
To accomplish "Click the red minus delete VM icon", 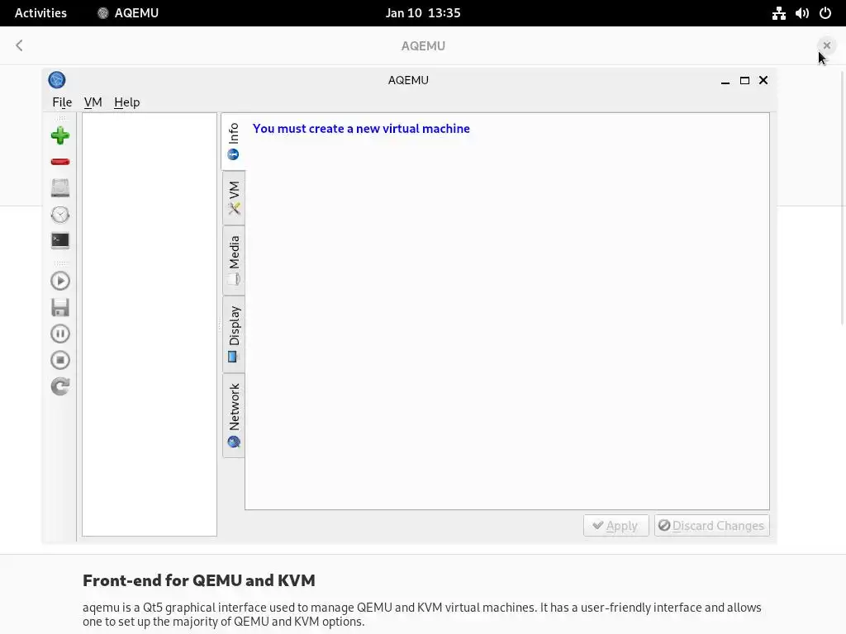I will click(59, 162).
